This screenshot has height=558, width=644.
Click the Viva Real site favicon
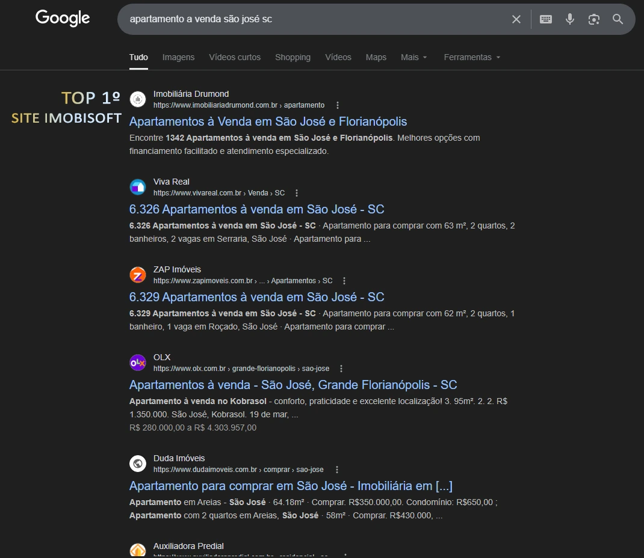point(137,187)
